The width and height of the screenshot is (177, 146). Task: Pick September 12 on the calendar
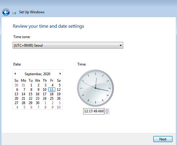(59, 90)
